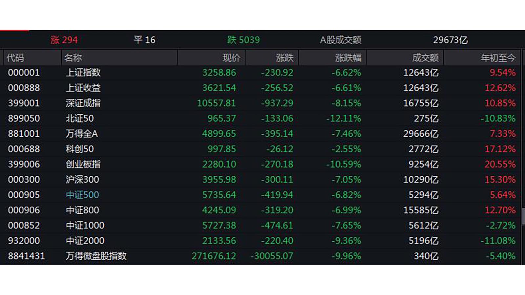
Task: Select the 上证收益 row name
Action: click(83, 88)
